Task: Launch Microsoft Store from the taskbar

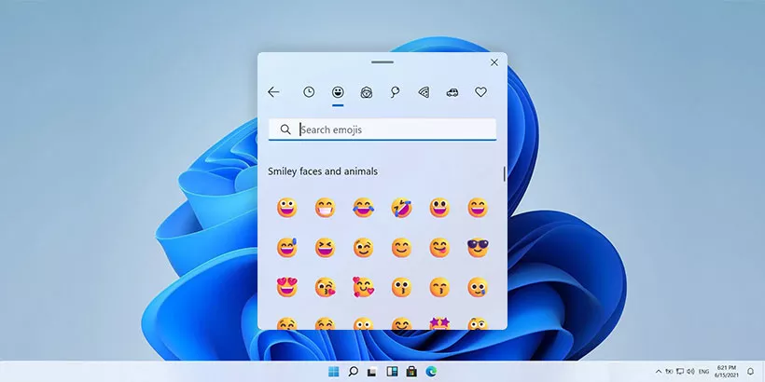Action: click(411, 372)
